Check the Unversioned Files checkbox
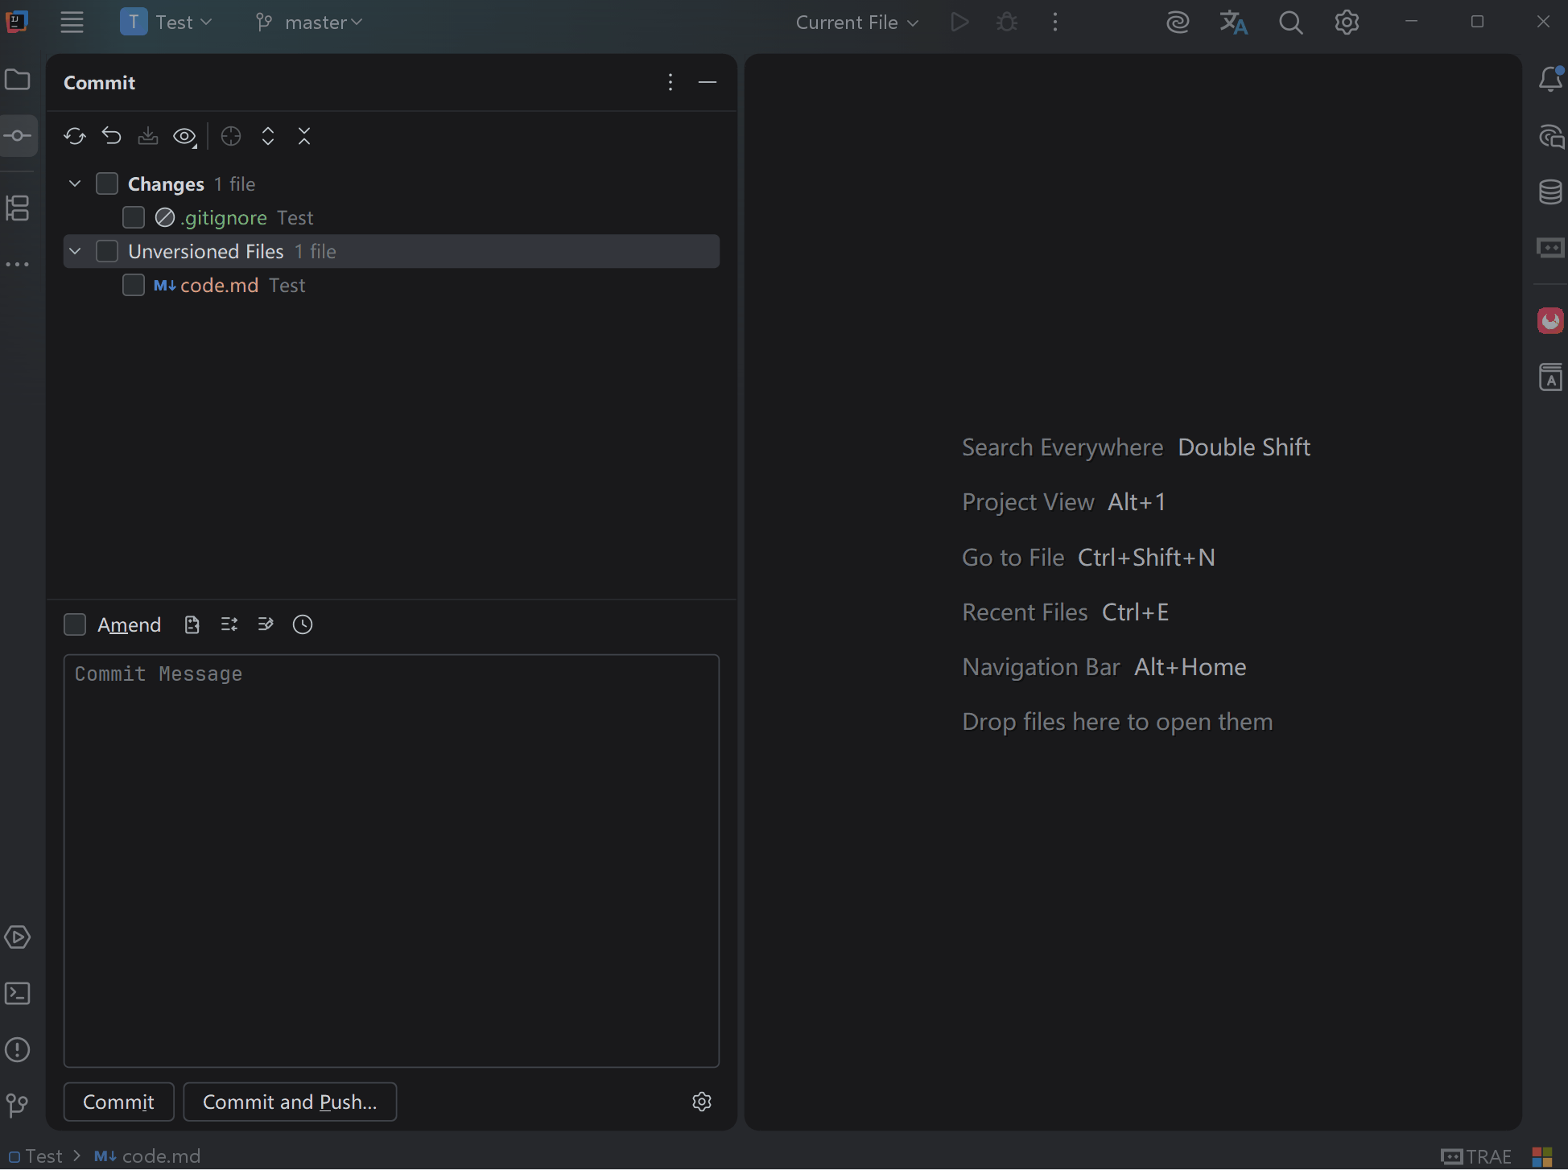 pyautogui.click(x=107, y=251)
